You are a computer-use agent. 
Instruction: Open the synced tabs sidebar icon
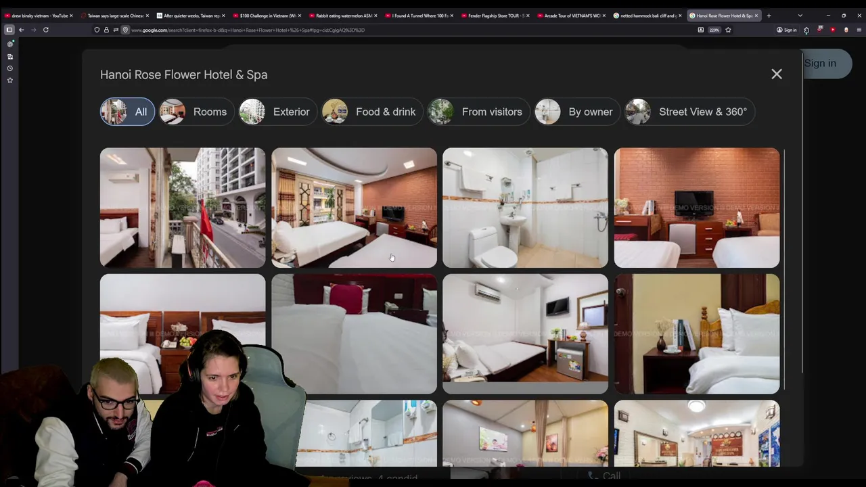point(10,57)
